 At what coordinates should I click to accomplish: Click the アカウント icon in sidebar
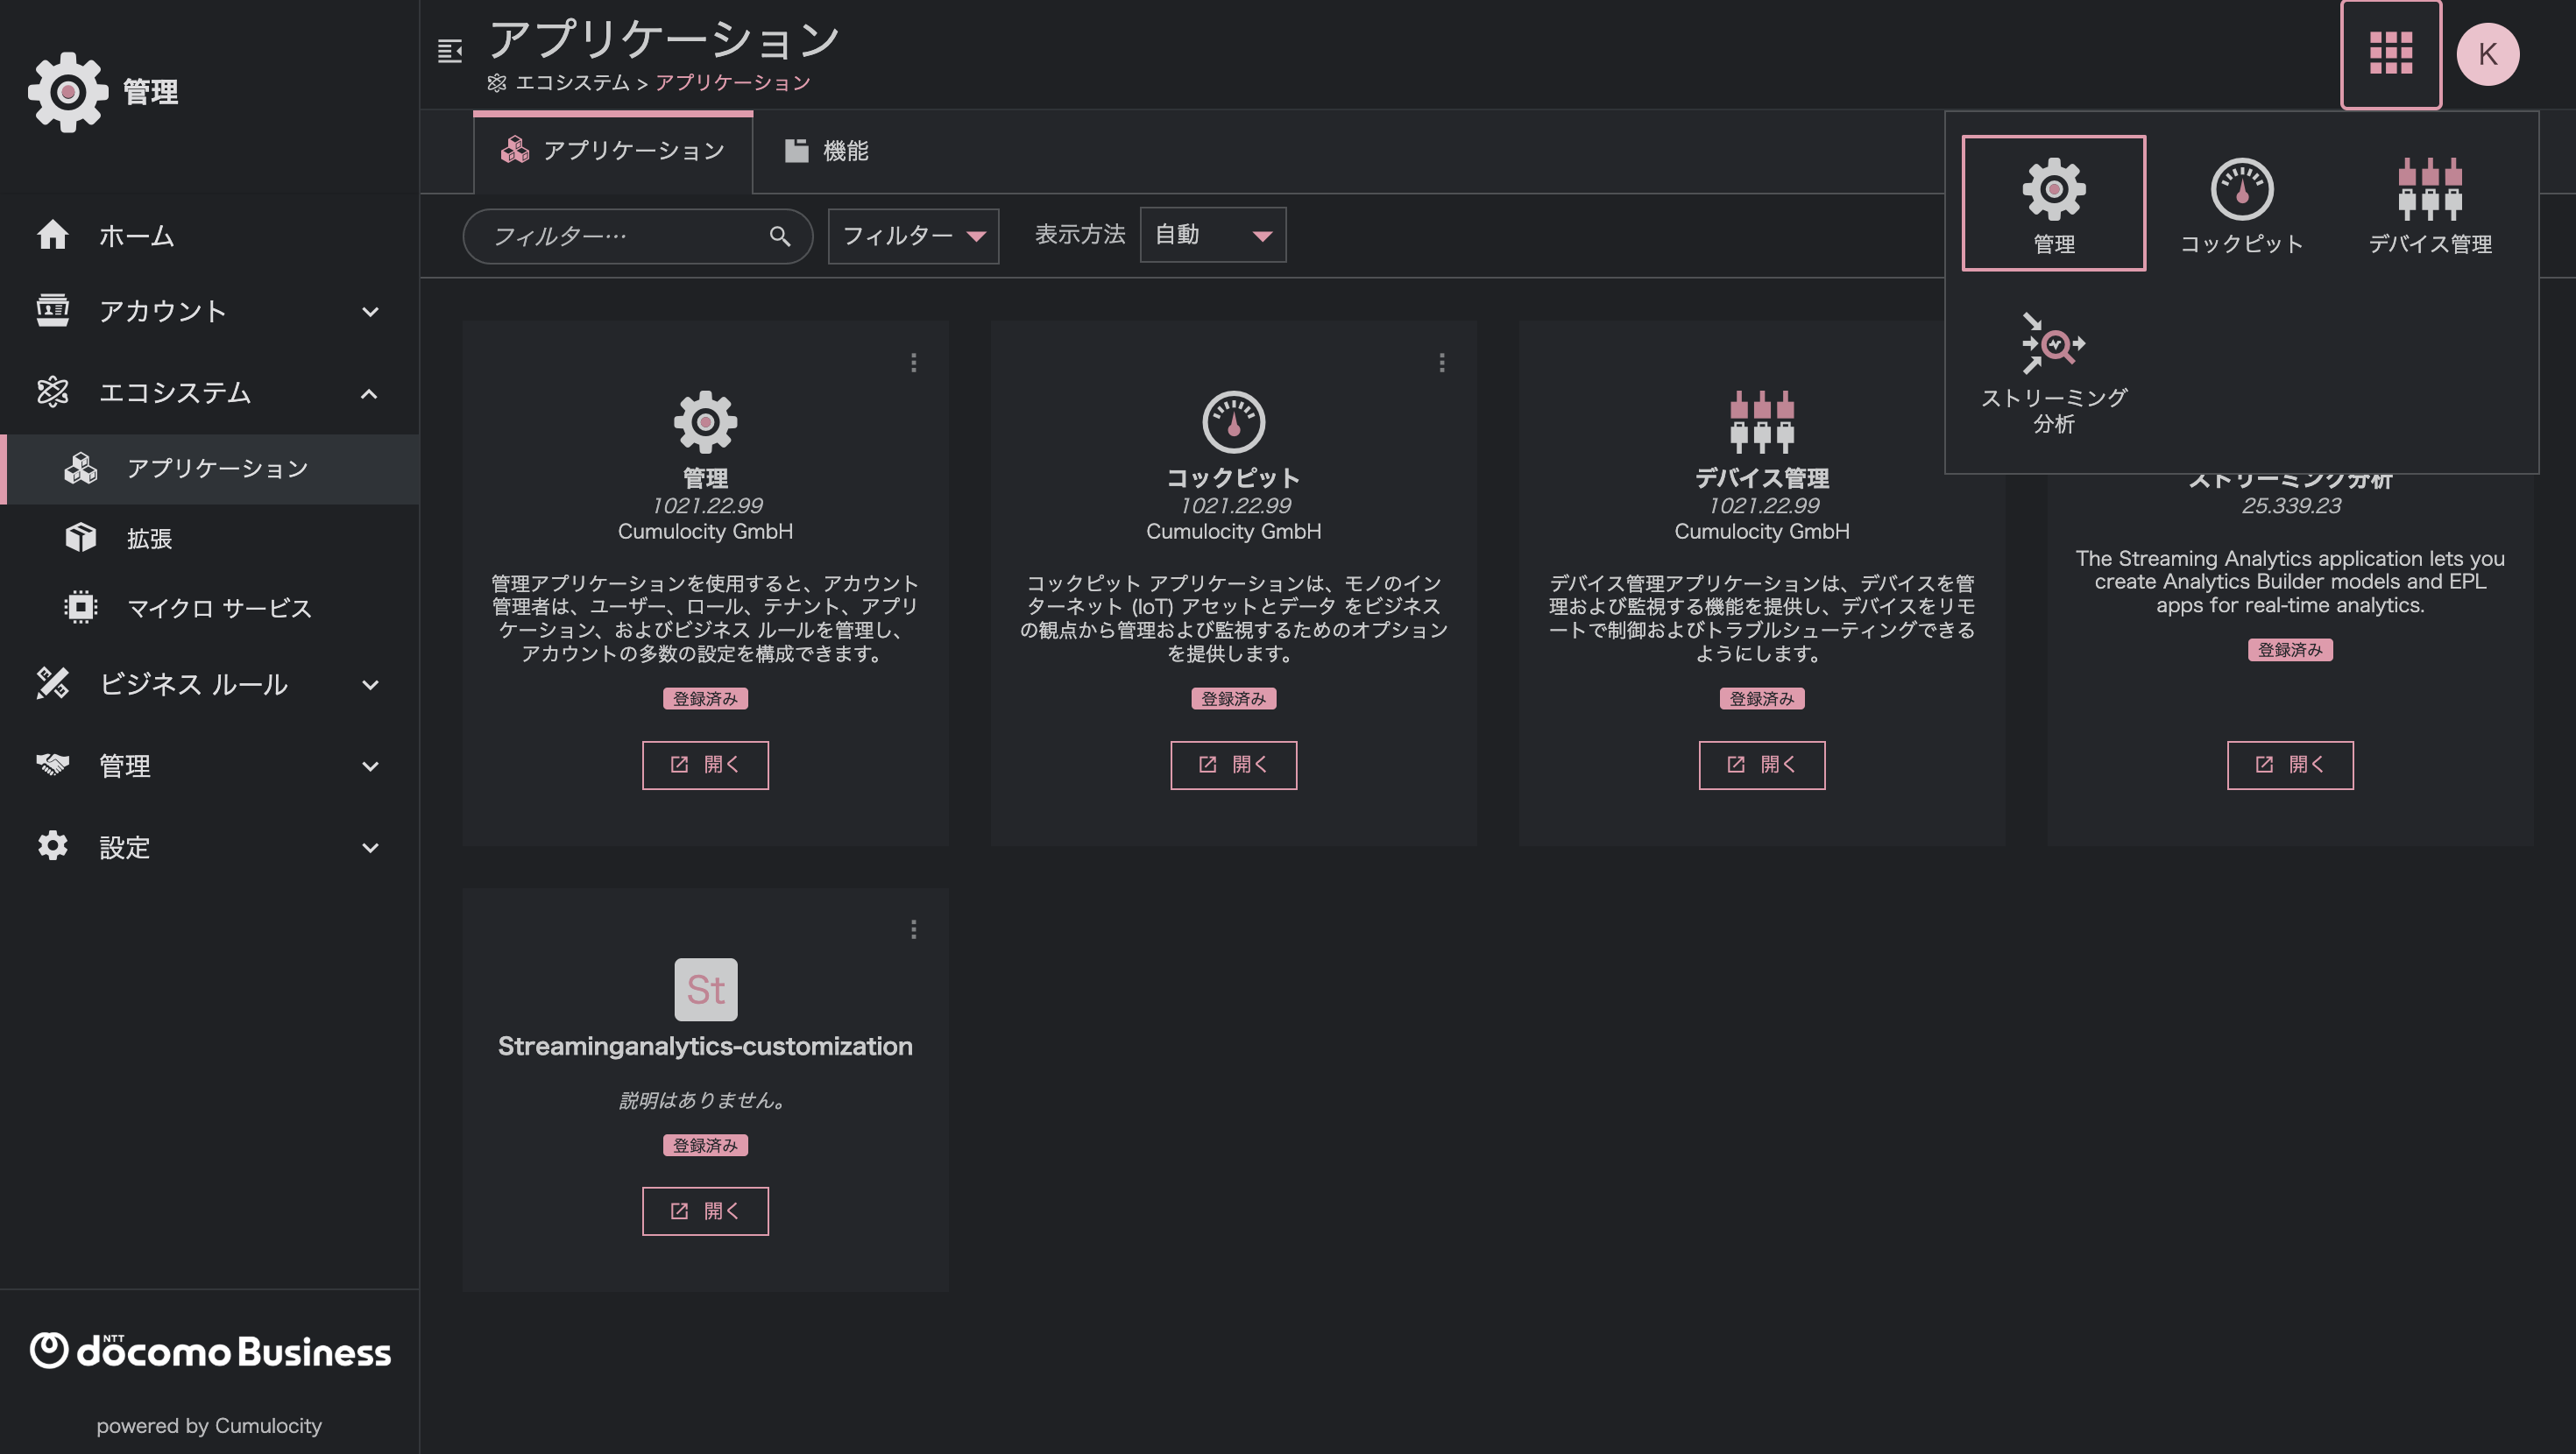[x=52, y=311]
